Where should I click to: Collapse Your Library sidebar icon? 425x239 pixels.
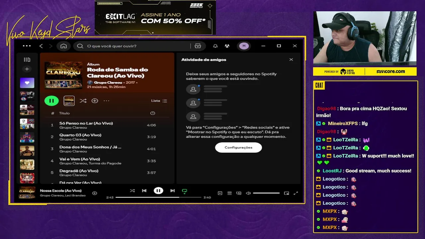pyautogui.click(x=27, y=60)
